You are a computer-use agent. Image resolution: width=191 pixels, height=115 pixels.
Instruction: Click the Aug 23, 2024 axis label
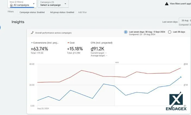[43, 108]
